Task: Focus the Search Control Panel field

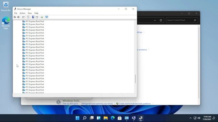Action: click(x=182, y=20)
